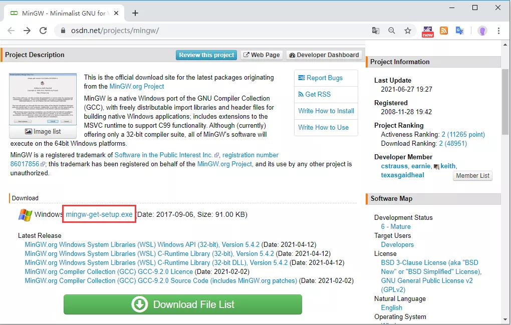Open the Write How to Install link
This screenshot has width=511, height=325.
click(x=326, y=111)
